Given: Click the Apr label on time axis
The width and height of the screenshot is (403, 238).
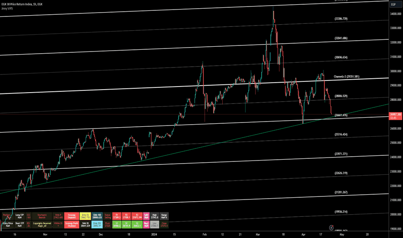Looking at the screenshot, I should pyautogui.click(x=304, y=235).
